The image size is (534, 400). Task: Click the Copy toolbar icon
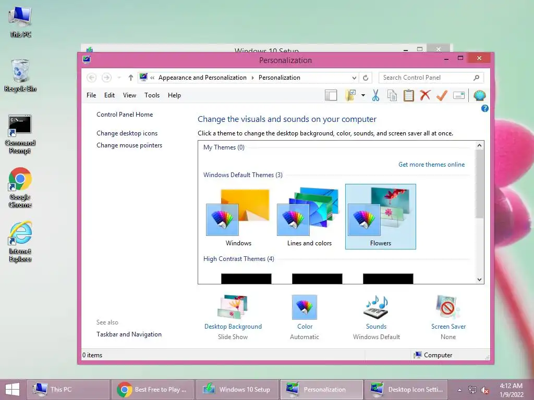392,96
